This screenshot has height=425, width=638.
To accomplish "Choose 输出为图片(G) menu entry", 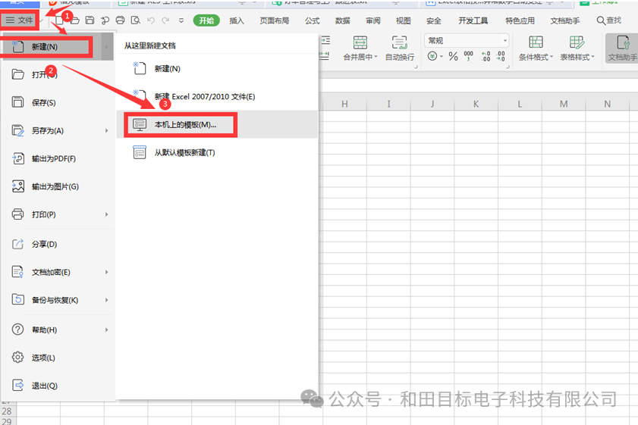I will pyautogui.click(x=58, y=187).
